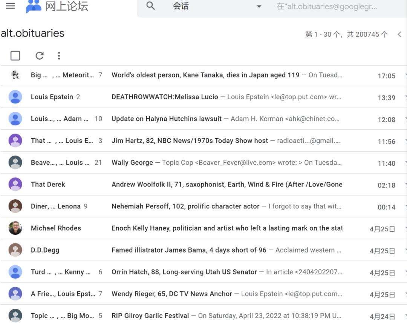Click the 11:40 timestamp
The height and width of the screenshot is (325, 407).
tap(387, 163)
